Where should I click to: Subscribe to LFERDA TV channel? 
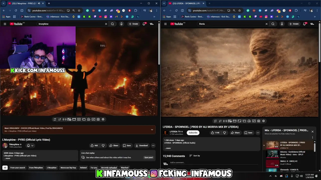(x=193, y=133)
